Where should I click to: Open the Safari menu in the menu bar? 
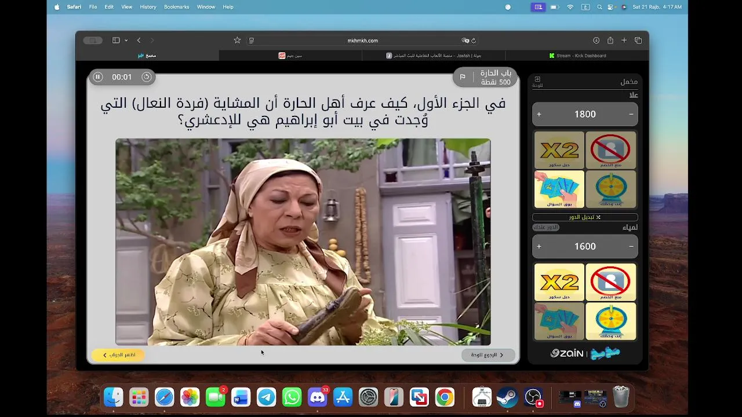pyautogui.click(x=74, y=7)
